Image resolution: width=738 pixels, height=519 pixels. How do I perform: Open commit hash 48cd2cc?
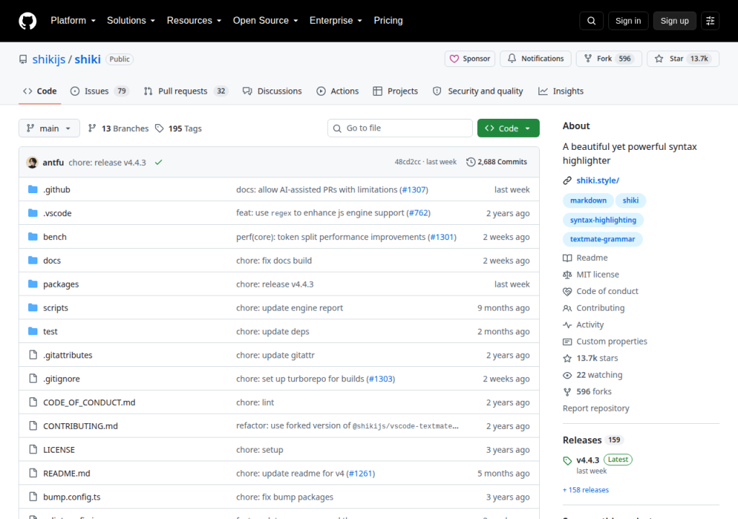point(408,162)
